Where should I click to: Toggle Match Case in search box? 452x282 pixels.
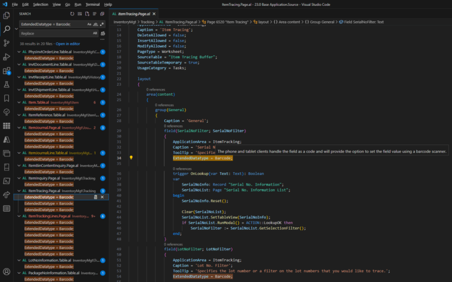89,24
